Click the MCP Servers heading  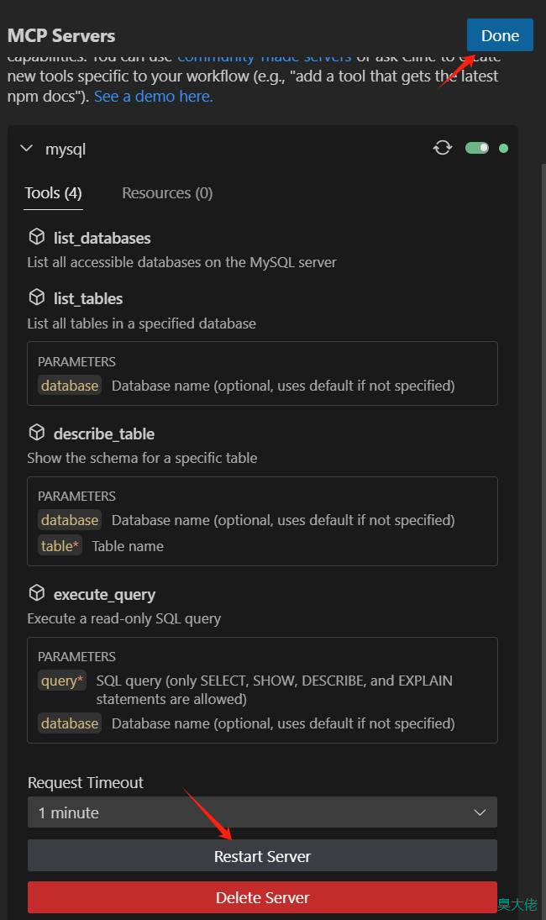coord(61,36)
